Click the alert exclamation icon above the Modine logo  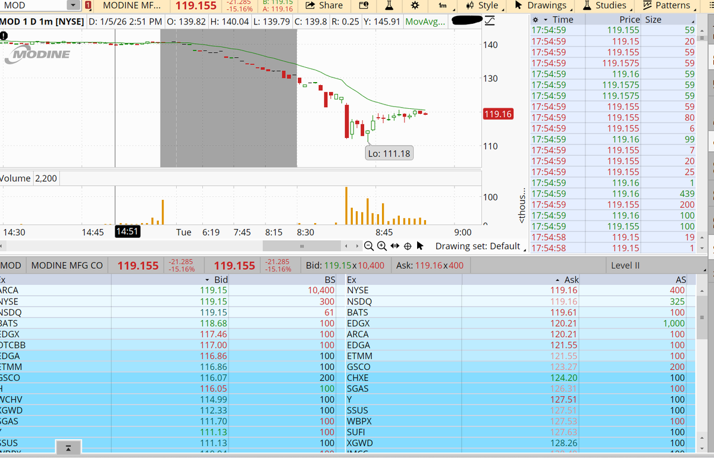click(4, 34)
